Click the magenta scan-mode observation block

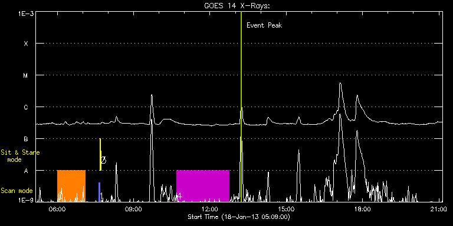203,186
